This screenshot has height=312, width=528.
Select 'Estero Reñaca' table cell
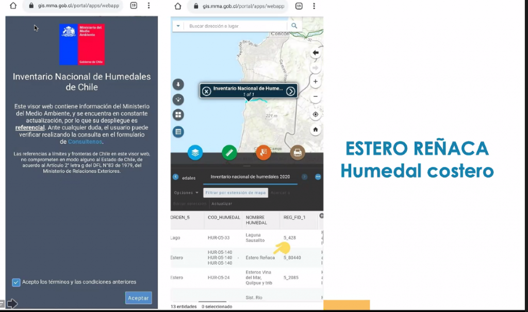coord(260,257)
